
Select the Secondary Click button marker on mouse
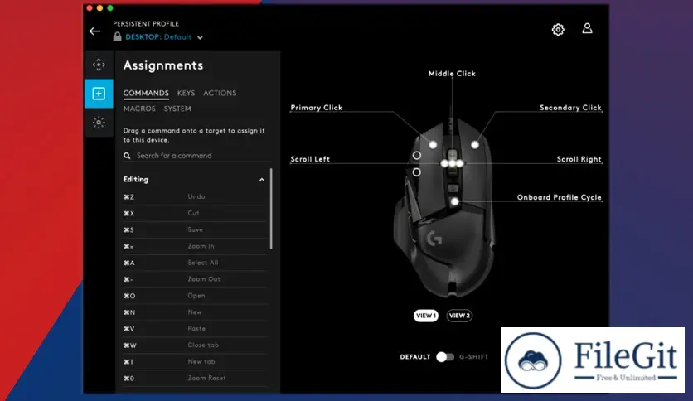475,145
